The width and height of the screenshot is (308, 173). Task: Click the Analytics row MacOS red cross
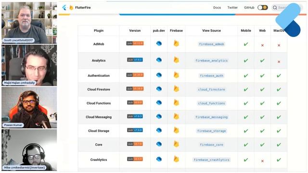coord(279,62)
